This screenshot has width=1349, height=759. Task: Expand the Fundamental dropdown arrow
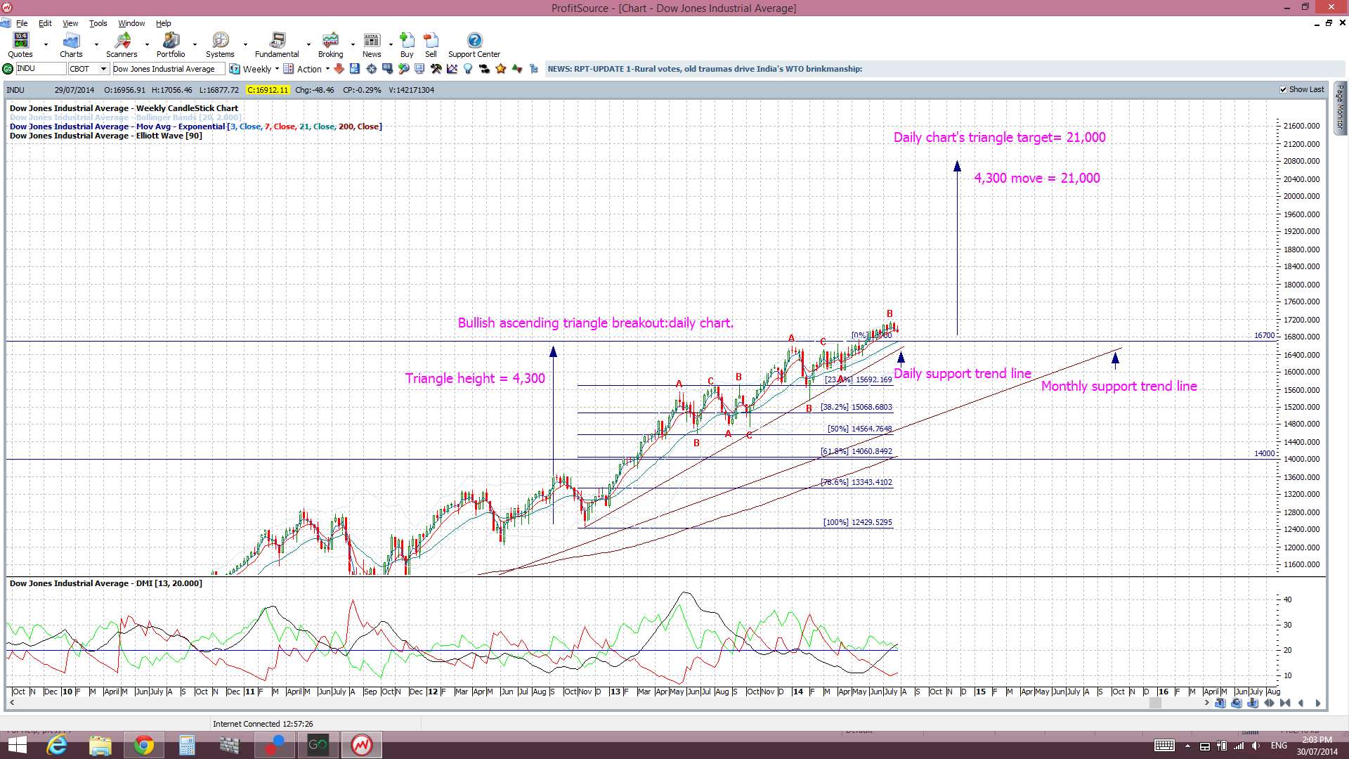tap(308, 44)
